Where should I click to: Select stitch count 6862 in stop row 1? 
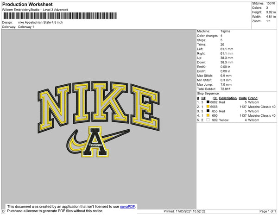214,102
